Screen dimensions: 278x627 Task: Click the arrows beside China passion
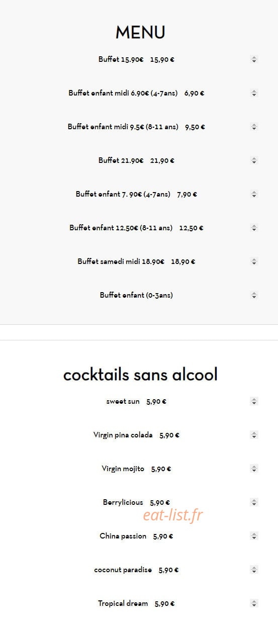click(254, 536)
